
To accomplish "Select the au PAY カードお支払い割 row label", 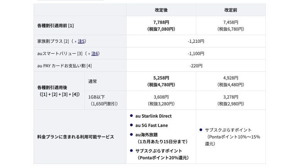I will pyautogui.click(x=64, y=66).
